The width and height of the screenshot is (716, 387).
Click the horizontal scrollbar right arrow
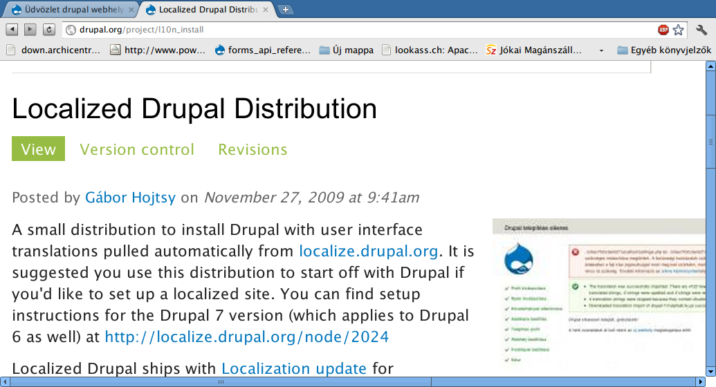click(701, 381)
